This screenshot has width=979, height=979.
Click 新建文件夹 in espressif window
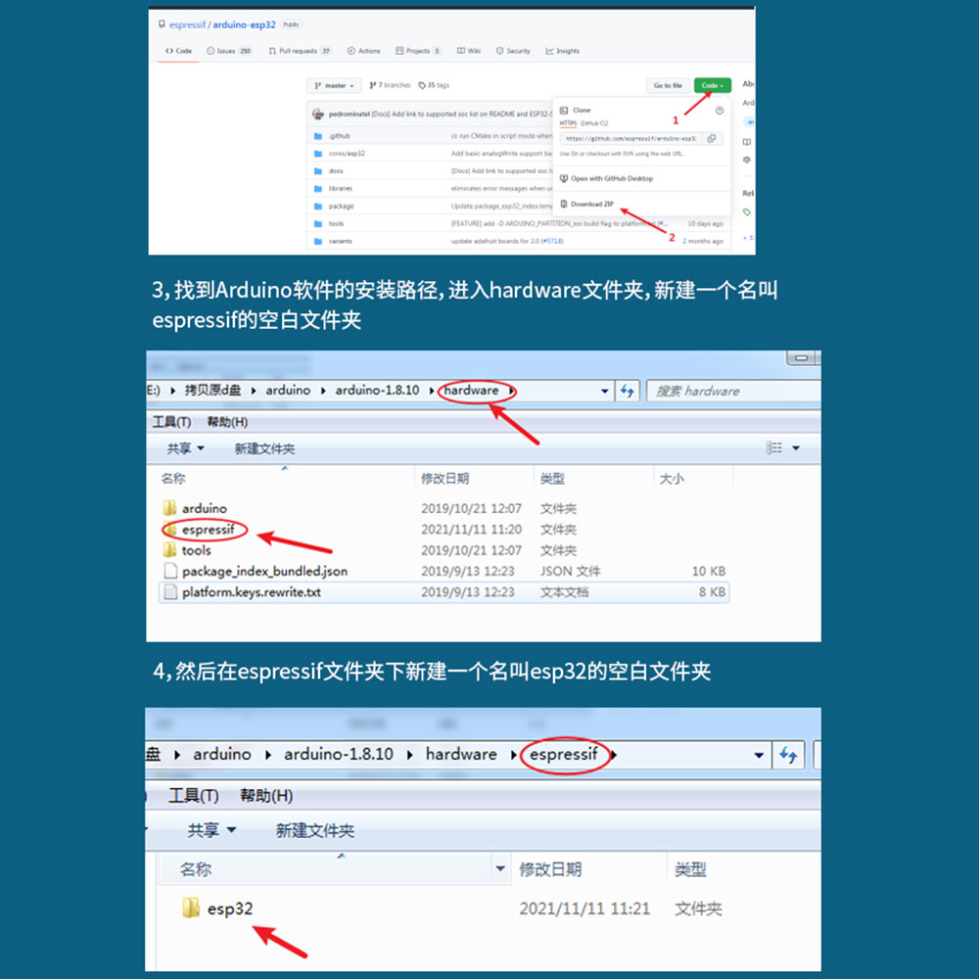(314, 830)
